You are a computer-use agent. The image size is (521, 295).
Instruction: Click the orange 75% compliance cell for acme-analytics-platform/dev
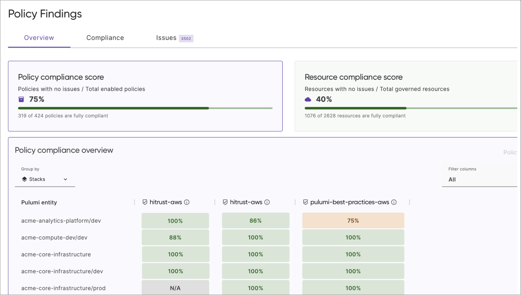point(353,220)
